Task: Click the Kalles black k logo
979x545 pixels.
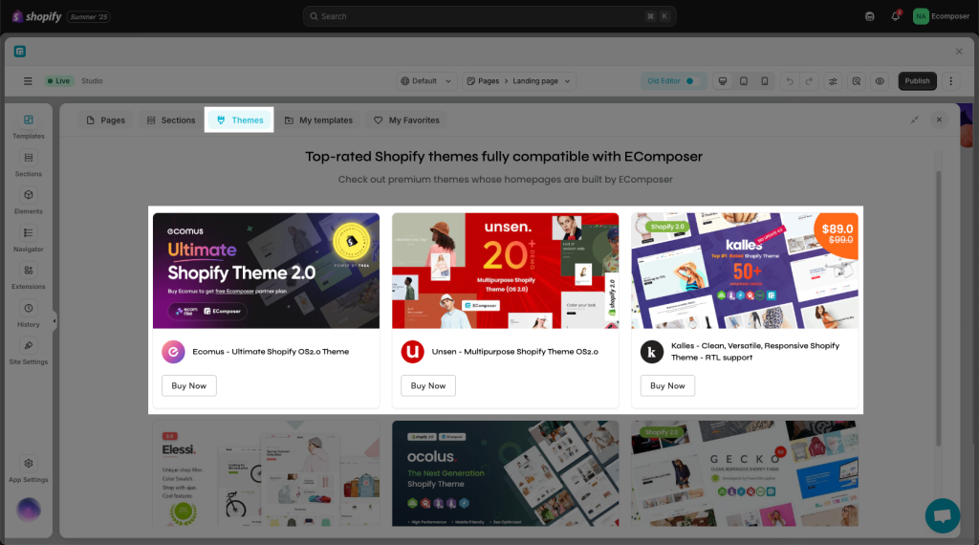Action: pos(652,352)
